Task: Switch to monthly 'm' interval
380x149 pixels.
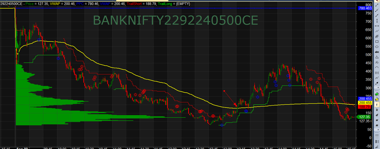Action: tap(377, 126)
